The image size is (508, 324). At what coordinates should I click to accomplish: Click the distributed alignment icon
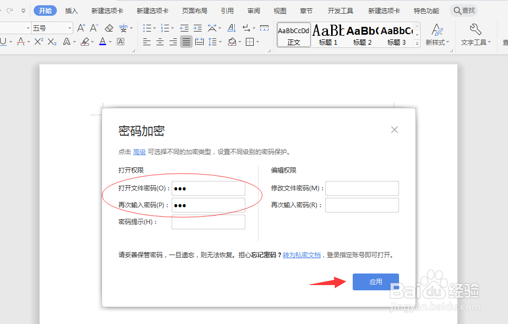(200, 42)
